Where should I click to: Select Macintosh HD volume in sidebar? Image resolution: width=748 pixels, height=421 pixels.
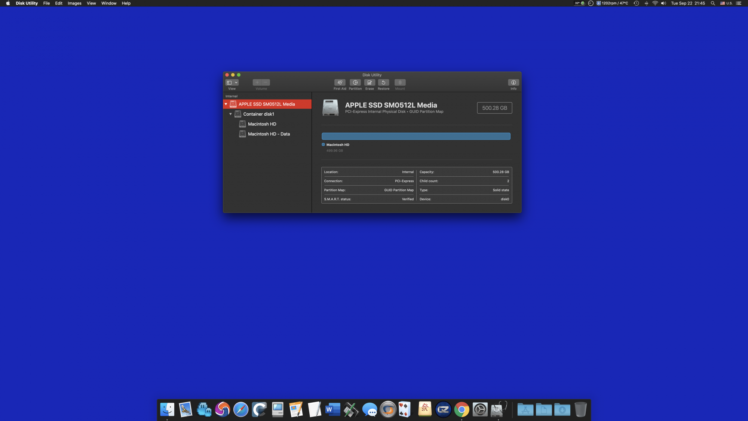pos(262,124)
